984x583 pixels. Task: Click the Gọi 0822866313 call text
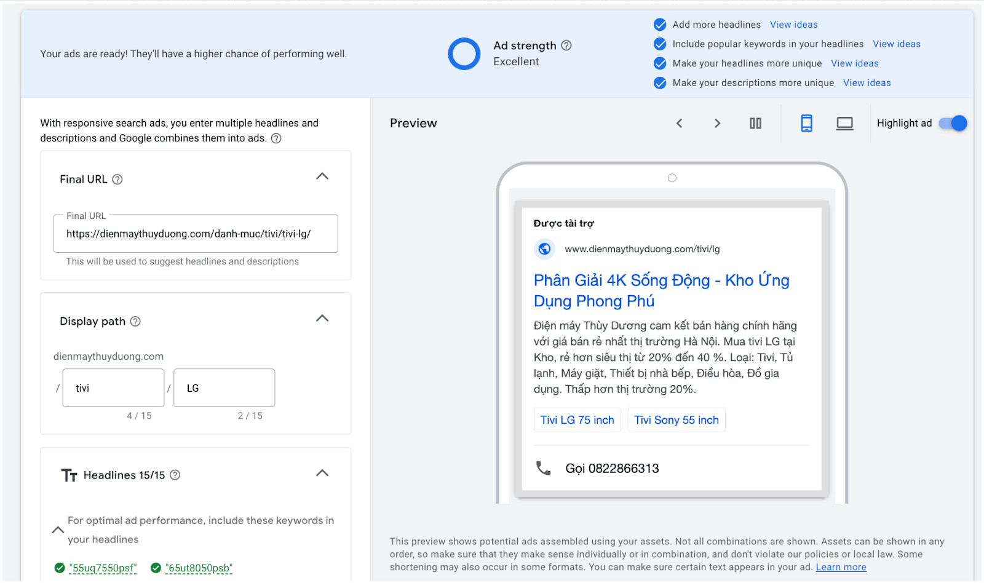tap(613, 469)
